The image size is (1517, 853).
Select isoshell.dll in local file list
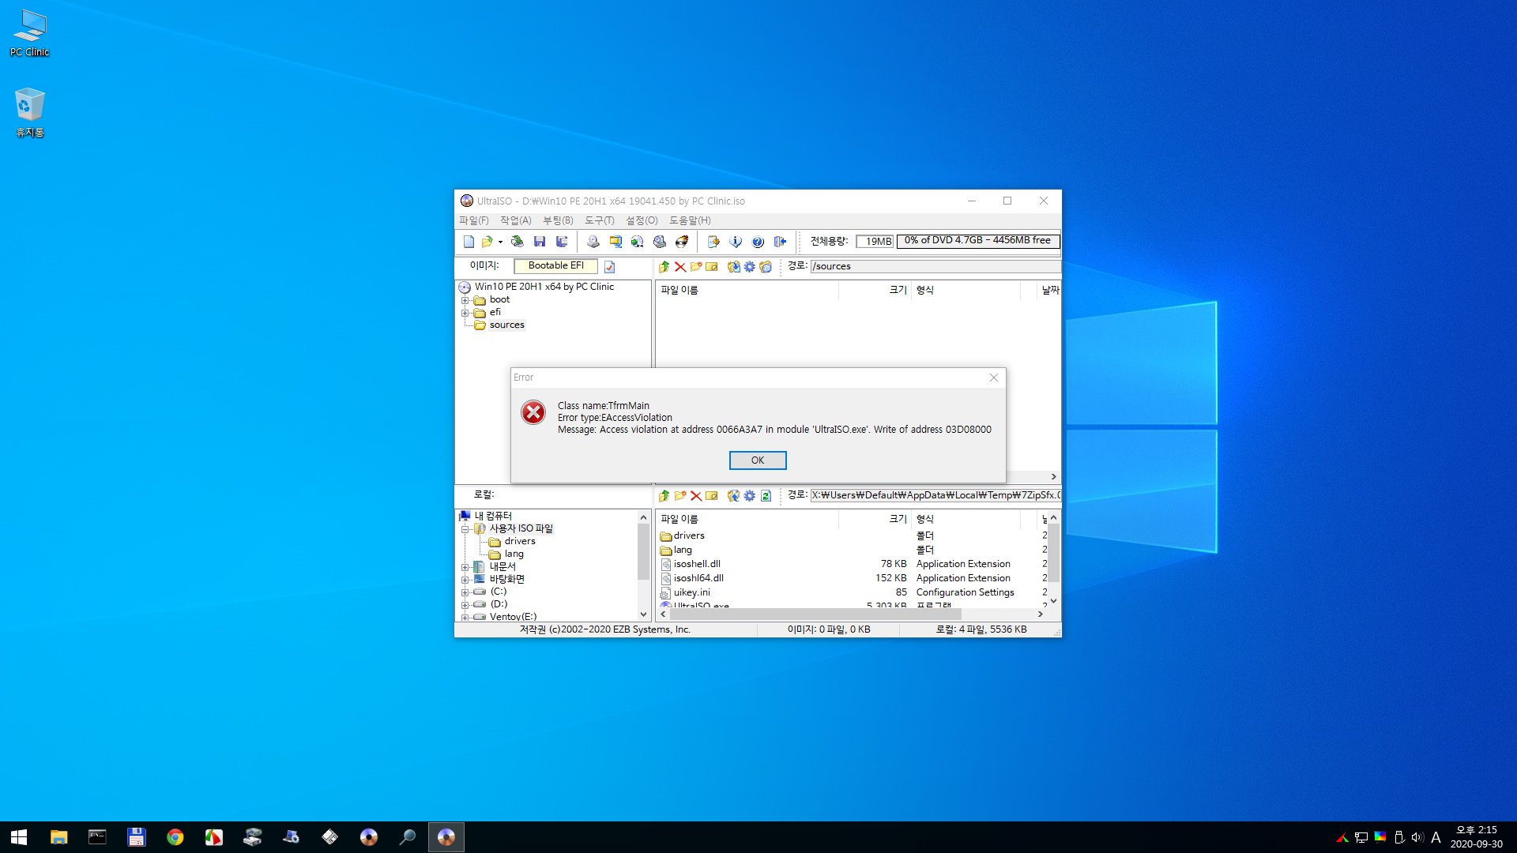(x=697, y=564)
